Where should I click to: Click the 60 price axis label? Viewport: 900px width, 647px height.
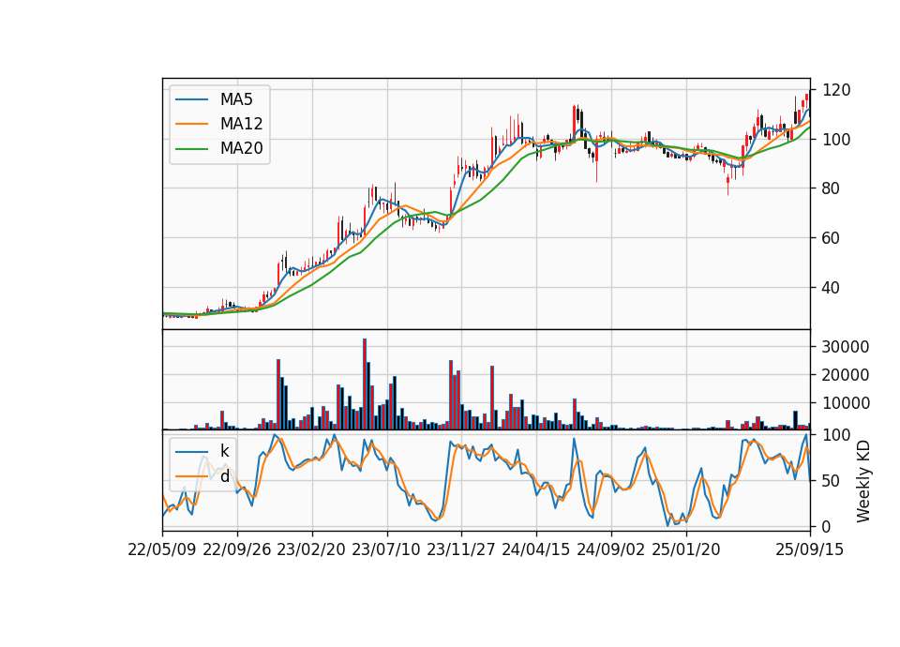click(832, 237)
